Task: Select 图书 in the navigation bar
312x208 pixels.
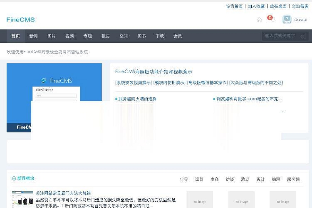Action: coord(142,36)
